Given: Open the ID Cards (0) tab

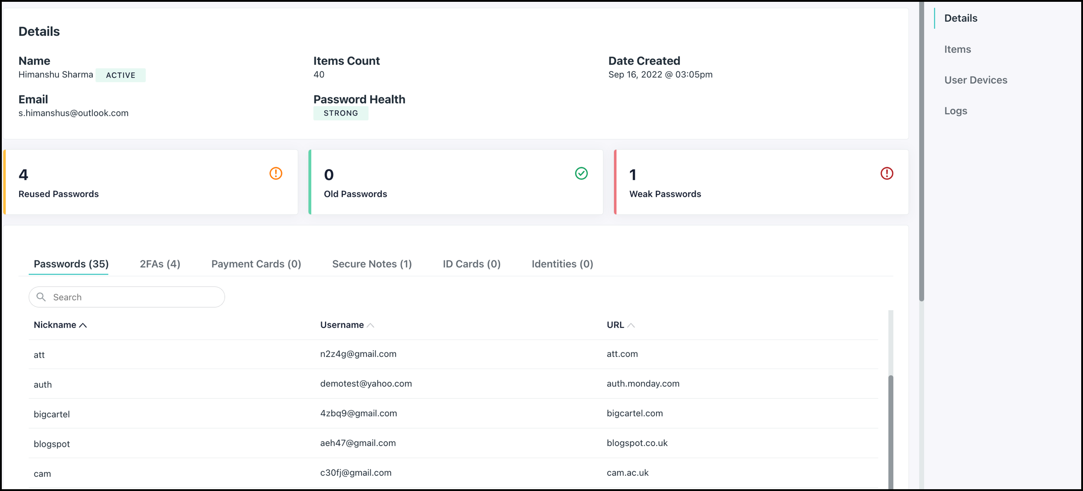Looking at the screenshot, I should point(471,264).
